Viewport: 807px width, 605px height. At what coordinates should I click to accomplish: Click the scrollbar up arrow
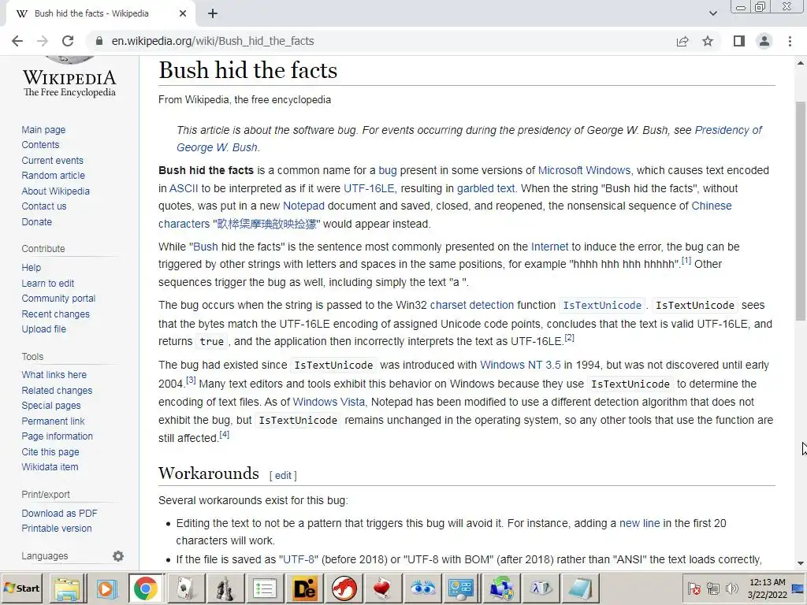point(801,63)
